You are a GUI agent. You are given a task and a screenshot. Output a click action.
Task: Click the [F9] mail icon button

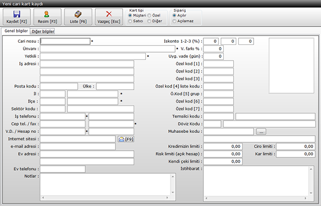[x=126, y=139]
